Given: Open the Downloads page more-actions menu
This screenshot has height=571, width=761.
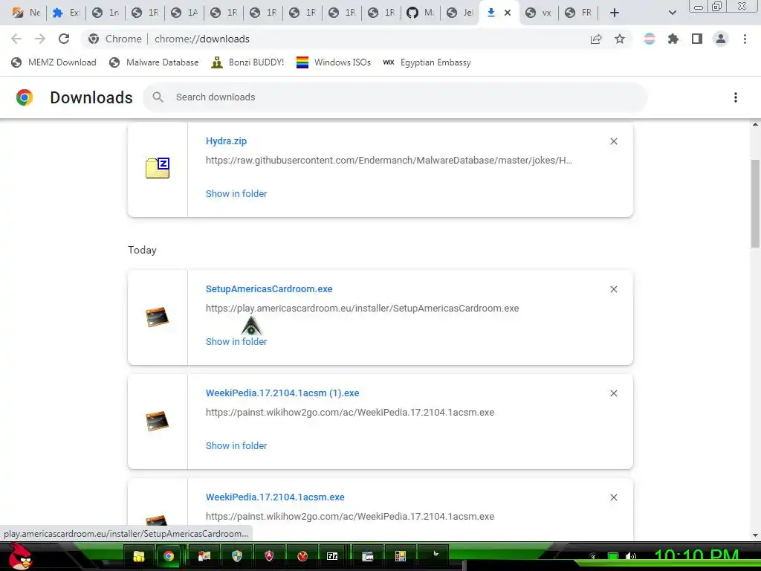Looking at the screenshot, I should point(736,97).
